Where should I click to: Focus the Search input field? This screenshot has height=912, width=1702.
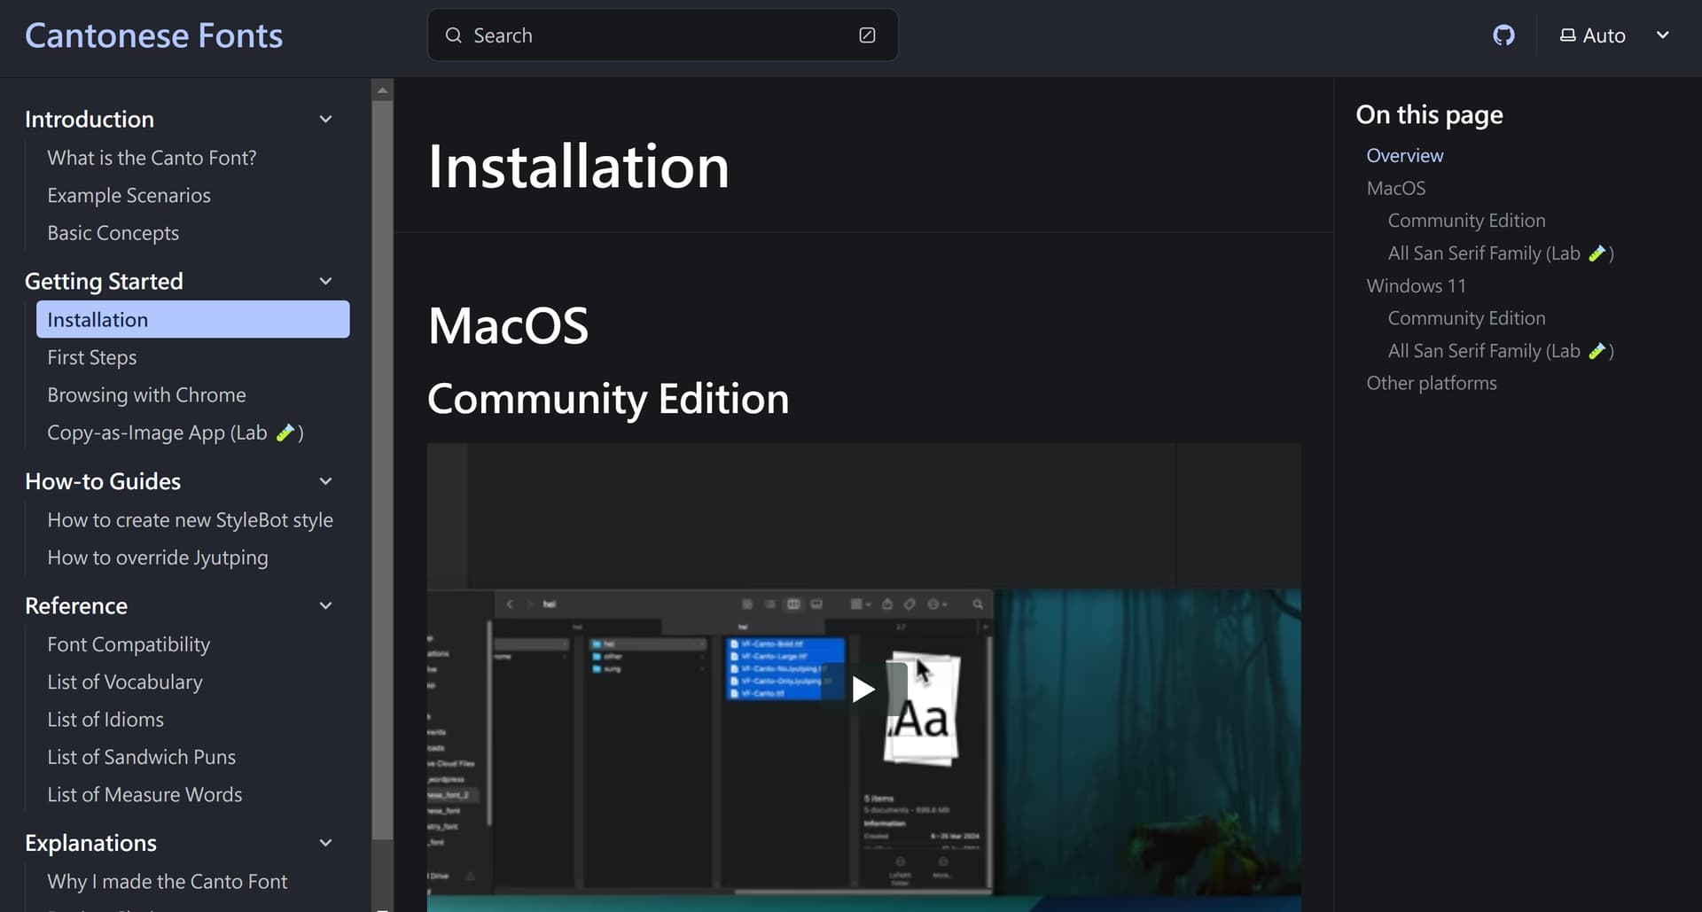[656, 35]
